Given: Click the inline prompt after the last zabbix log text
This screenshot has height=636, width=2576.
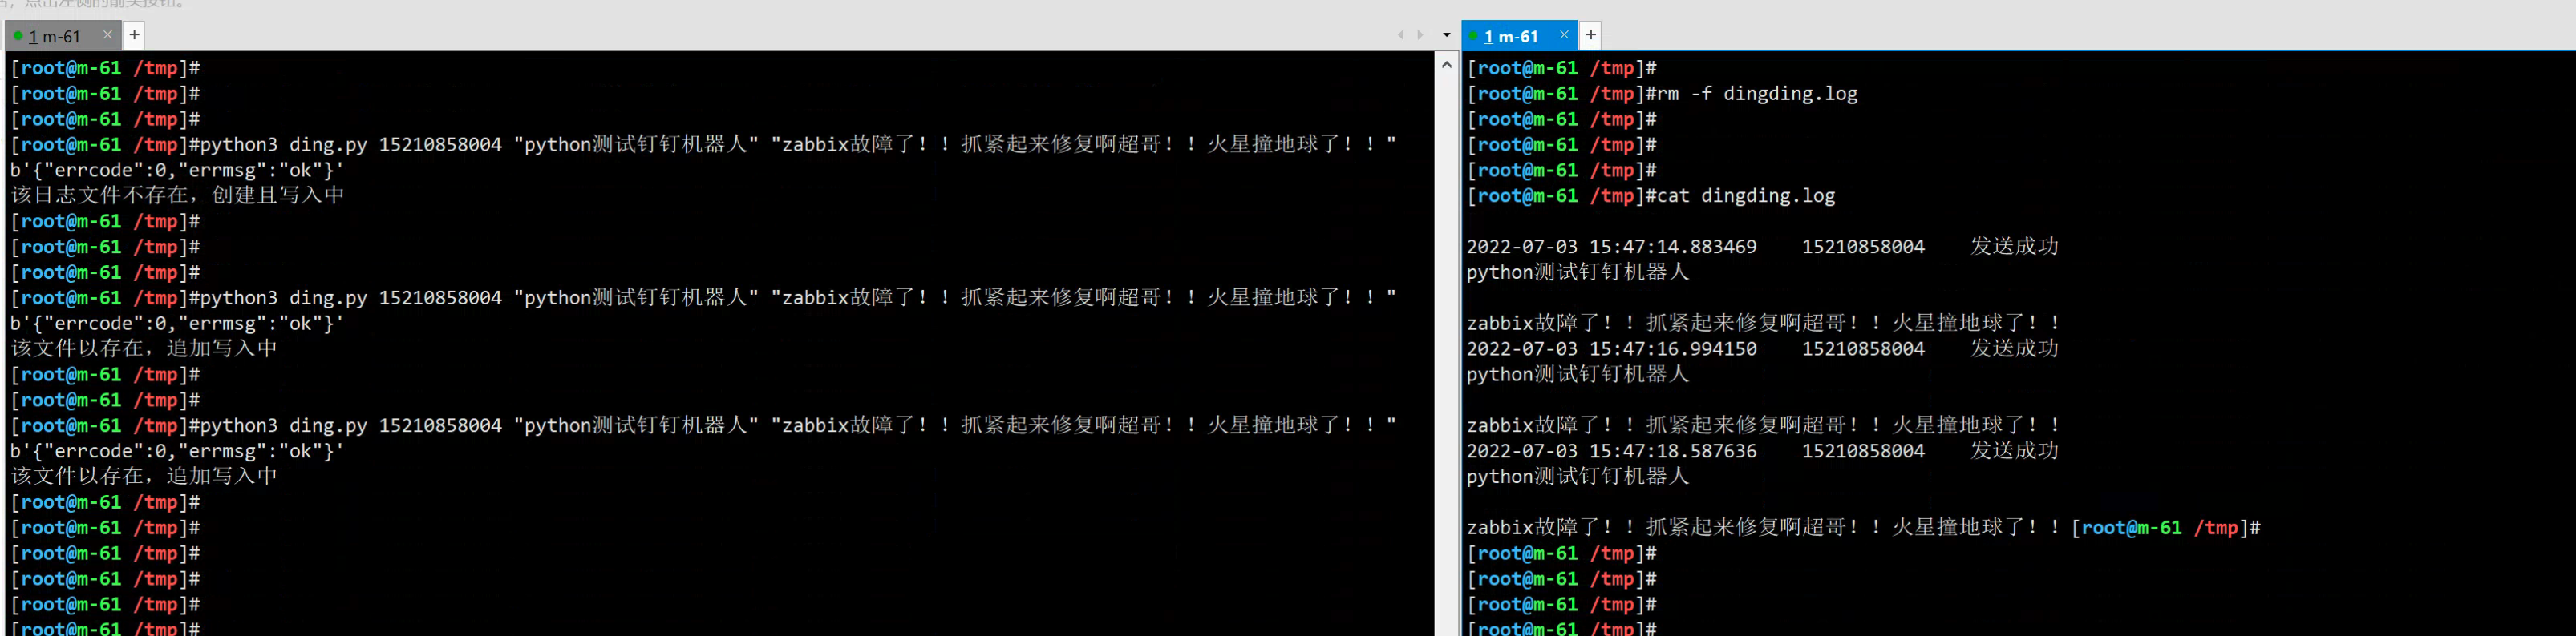Looking at the screenshot, I should coord(2166,527).
